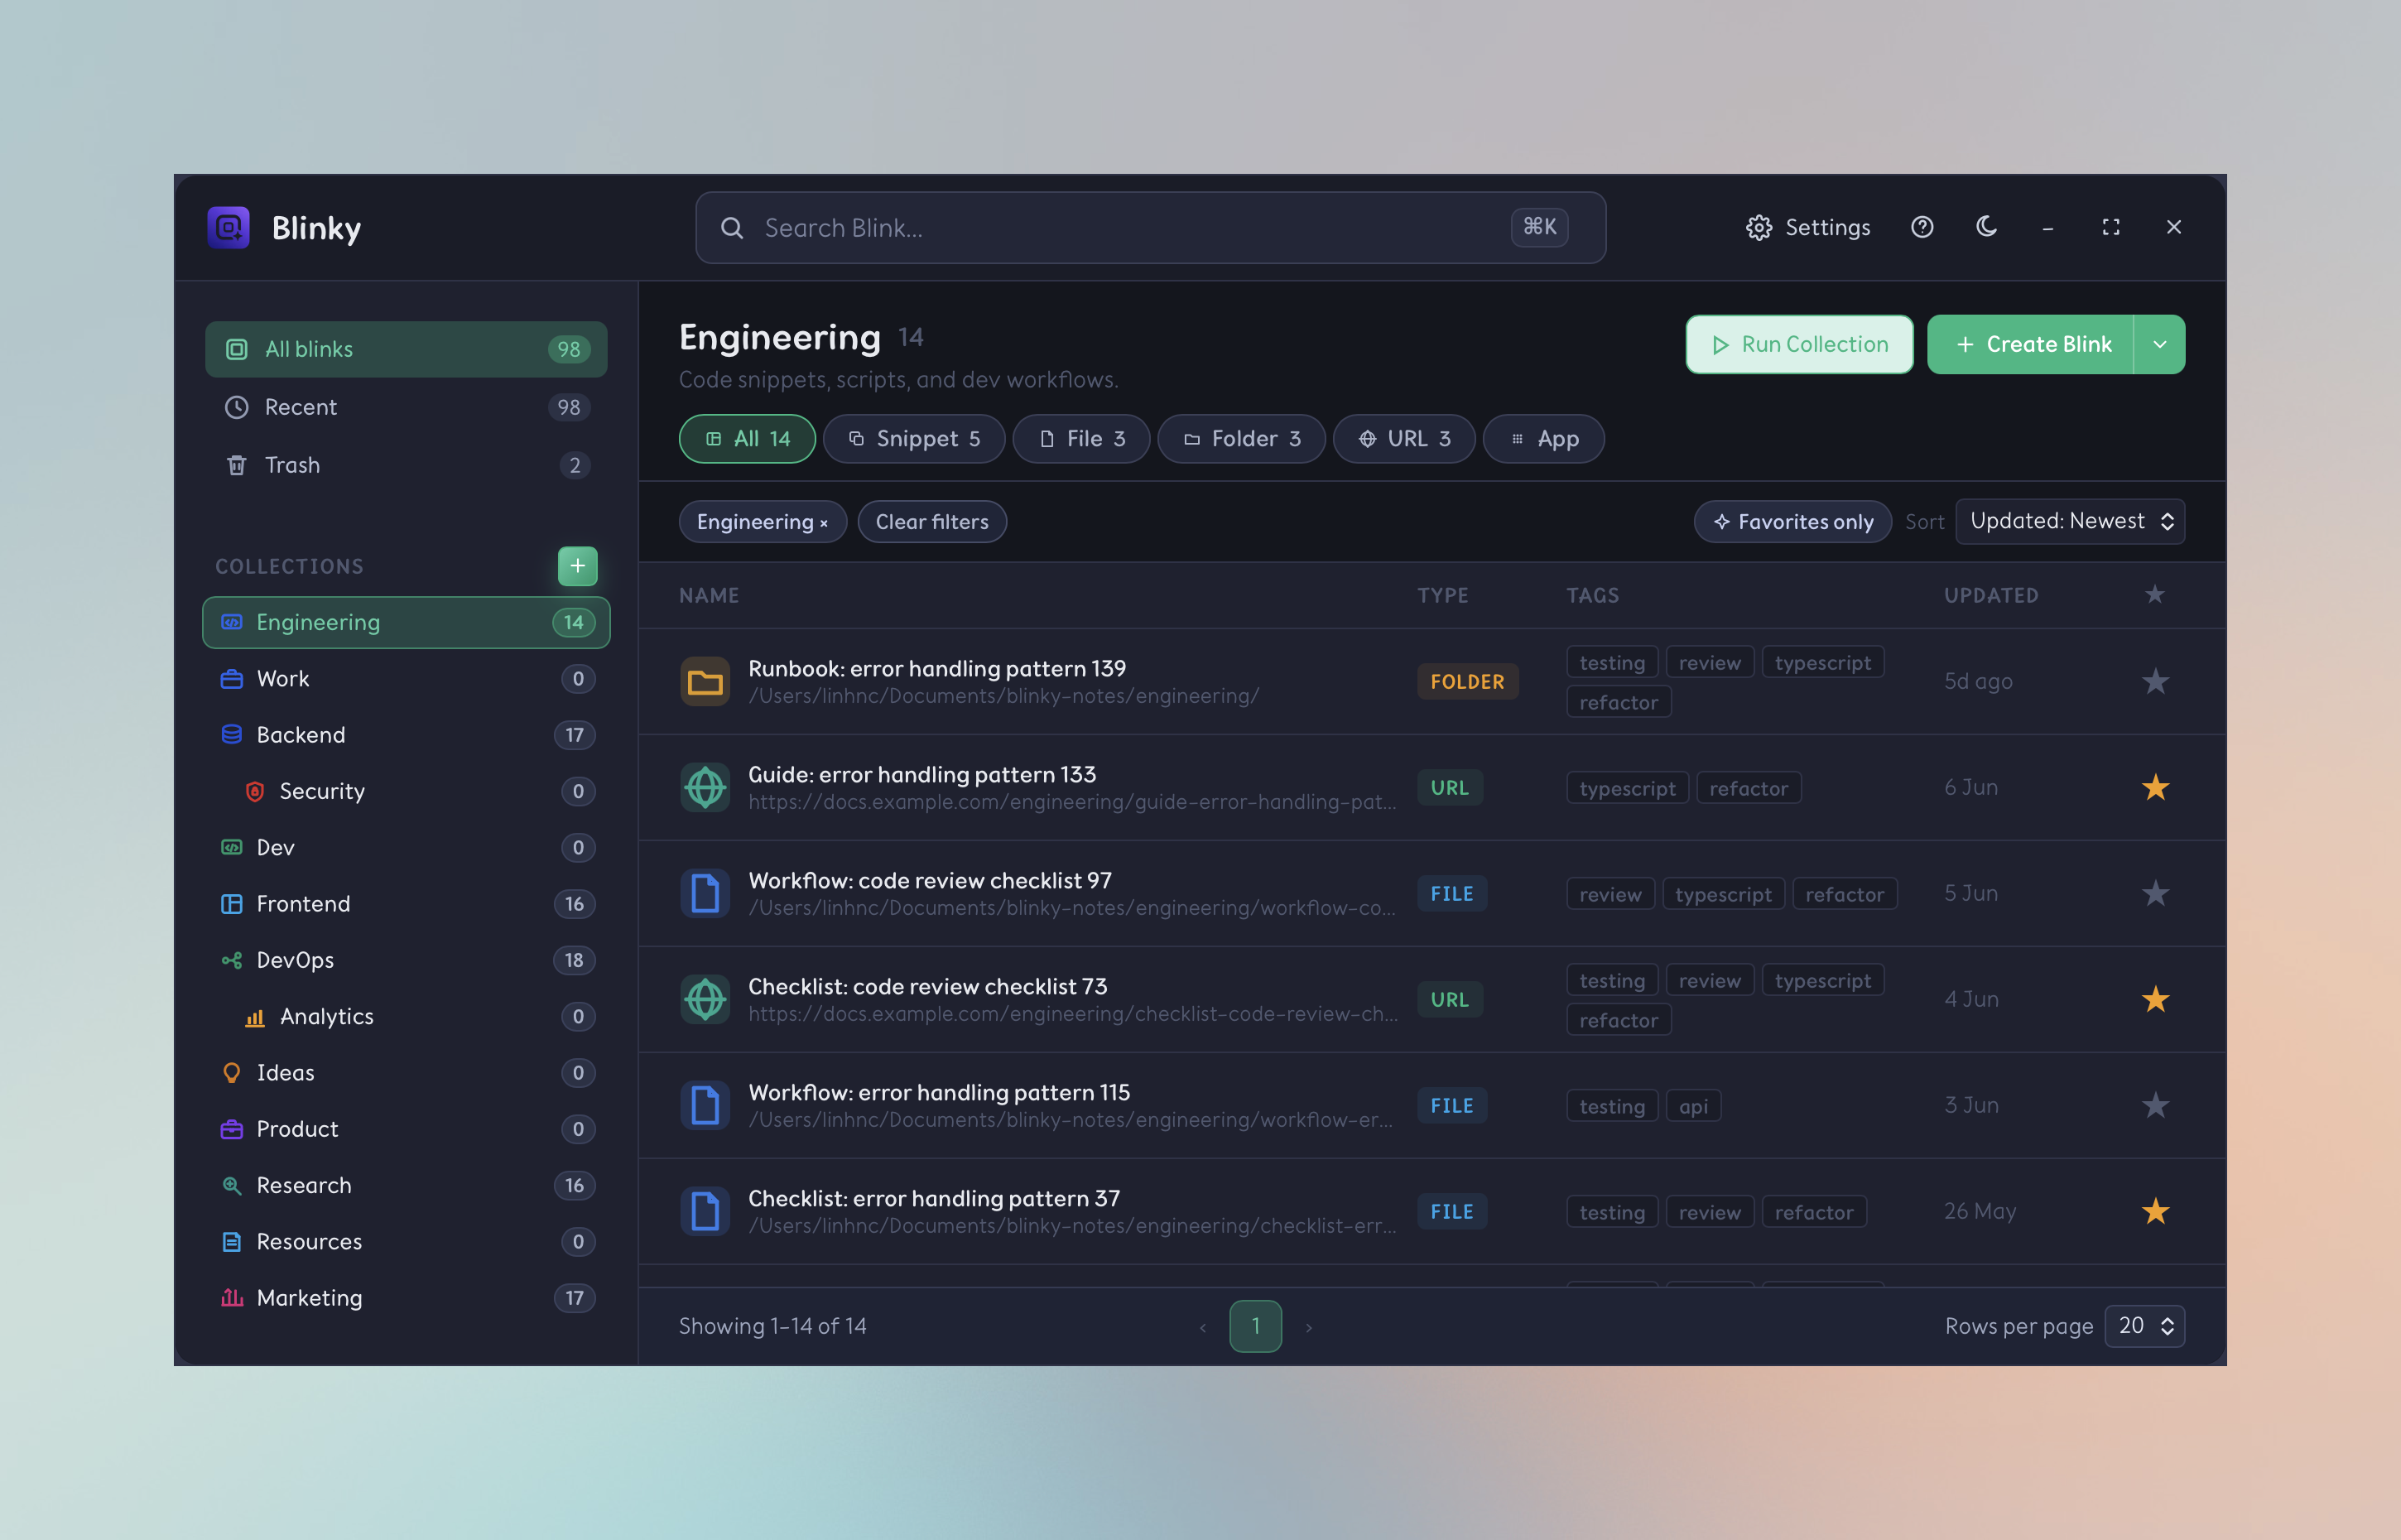
Task: Add a new collection with plus icon
Action: (577, 566)
